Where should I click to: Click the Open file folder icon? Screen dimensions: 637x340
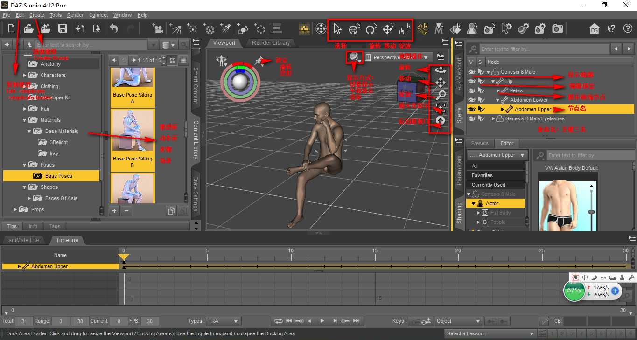29,29
